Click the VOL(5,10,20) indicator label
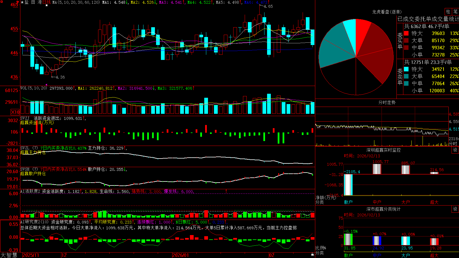This screenshot has width=459, height=258. (x=34, y=88)
